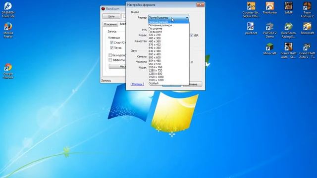The height and width of the screenshot is (178, 317).
Task: Click Цель button in Bandicam window
Action: 111,16
